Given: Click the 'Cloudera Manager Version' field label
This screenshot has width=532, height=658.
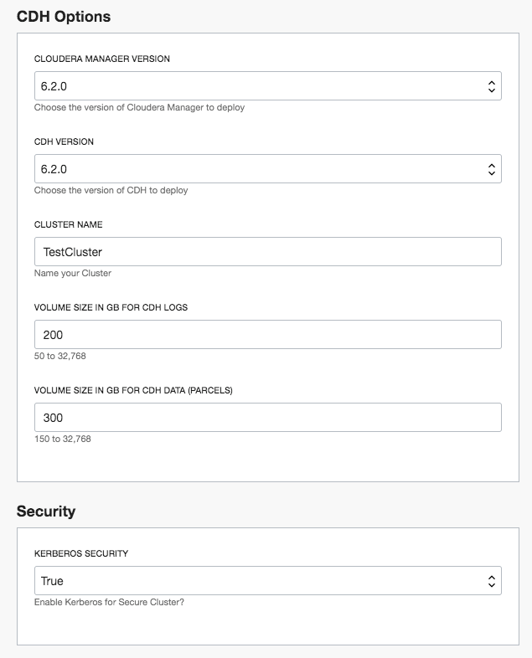Looking at the screenshot, I should 102,59.
